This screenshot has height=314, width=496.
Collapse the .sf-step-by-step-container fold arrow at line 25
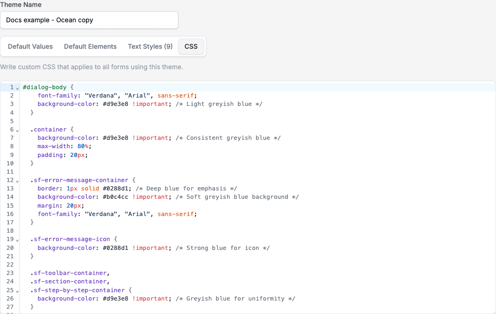pos(17,291)
